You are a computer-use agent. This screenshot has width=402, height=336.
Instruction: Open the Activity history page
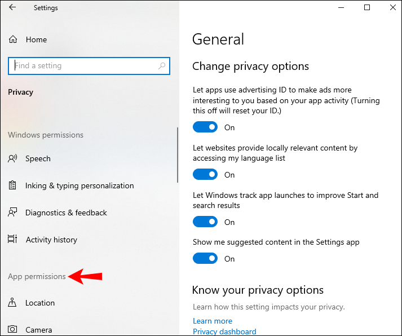point(51,240)
